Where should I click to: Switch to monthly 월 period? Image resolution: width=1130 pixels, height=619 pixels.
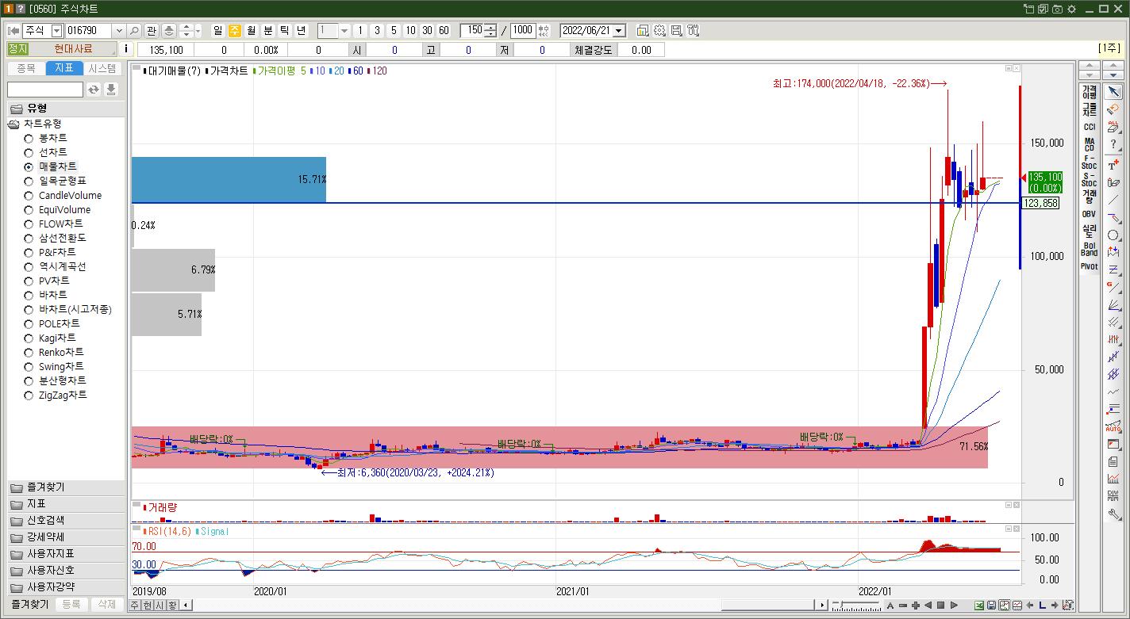click(x=252, y=30)
